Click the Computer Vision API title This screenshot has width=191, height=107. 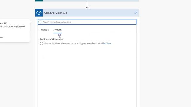(56, 13)
